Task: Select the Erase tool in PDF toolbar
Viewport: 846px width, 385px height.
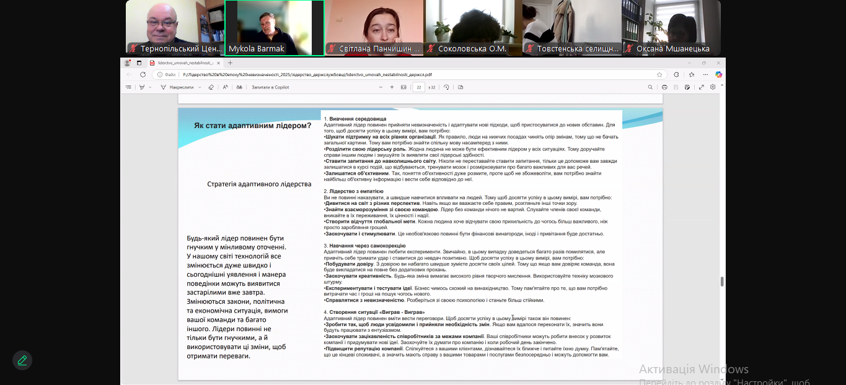Action: coord(211,87)
